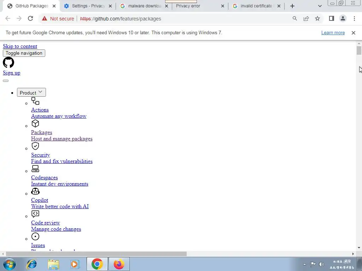The width and height of the screenshot is (362, 271).
Task: Click Instant dev environments link
Action: [x=59, y=184]
